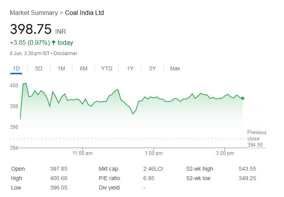The image size is (284, 197).
Task: Select the 1D chart range tab
Action: (x=16, y=68)
